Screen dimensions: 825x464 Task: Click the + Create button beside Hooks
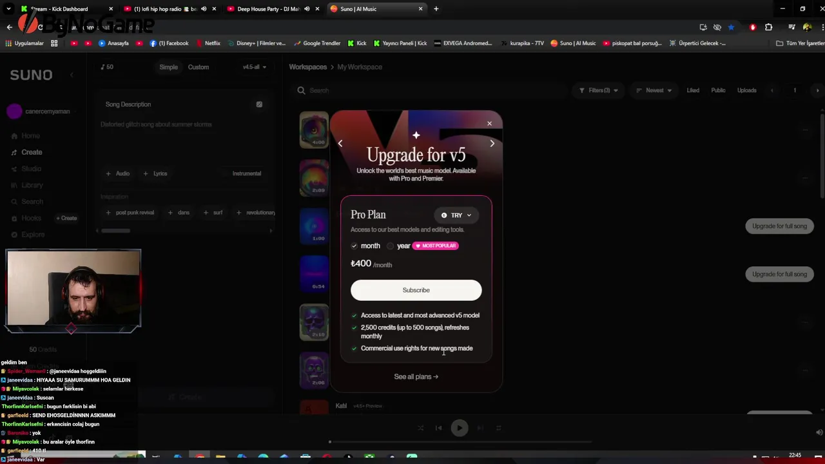click(x=66, y=218)
